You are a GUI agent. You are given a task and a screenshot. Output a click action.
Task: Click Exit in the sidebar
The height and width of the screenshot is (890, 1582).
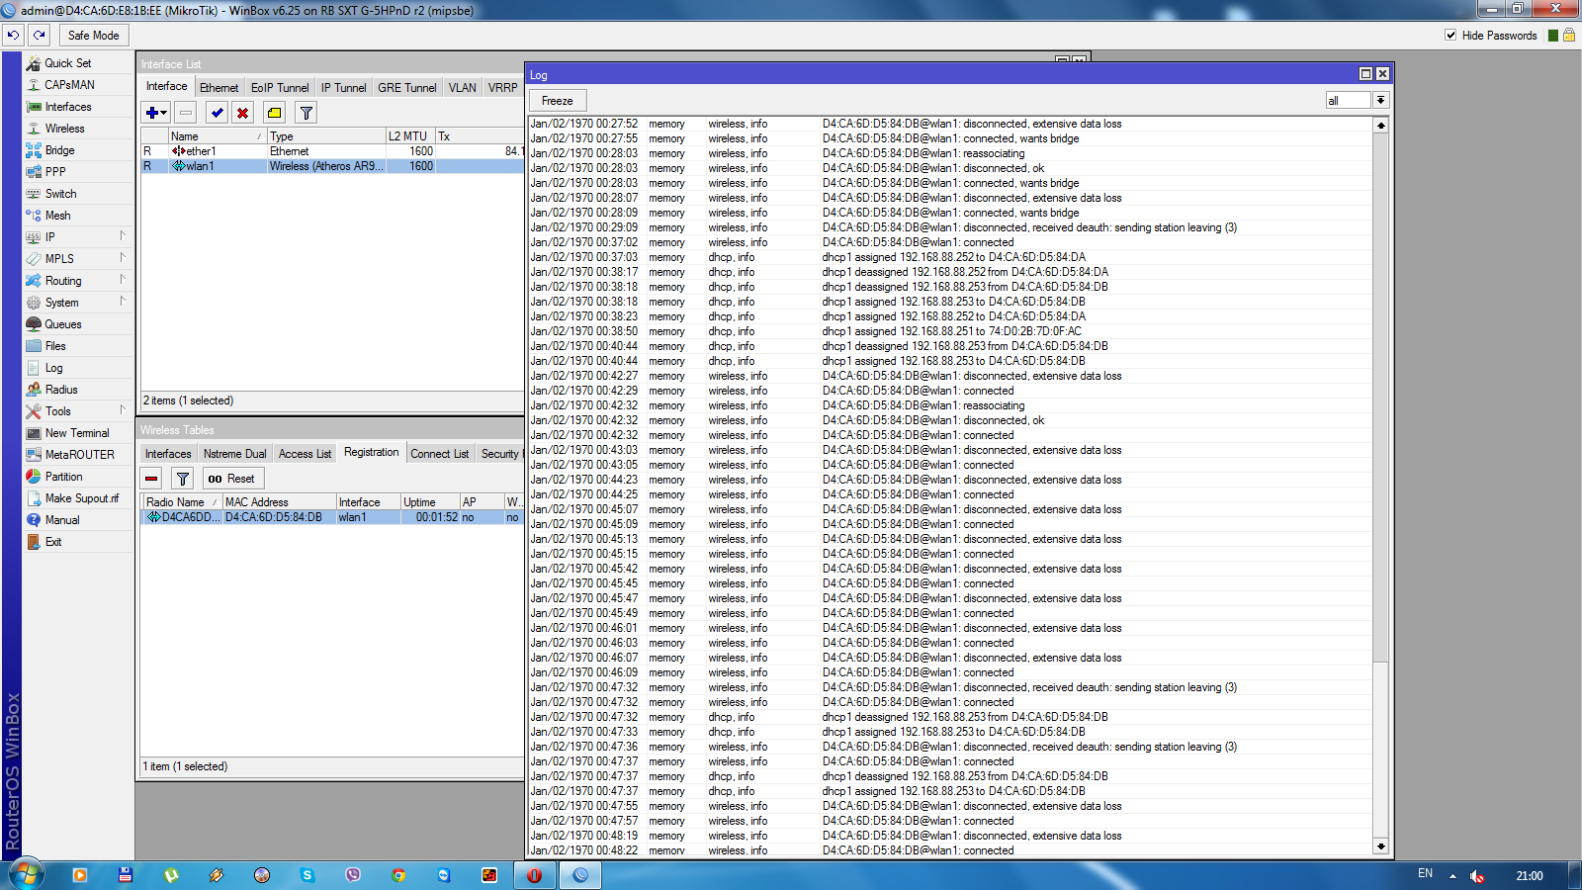point(53,542)
